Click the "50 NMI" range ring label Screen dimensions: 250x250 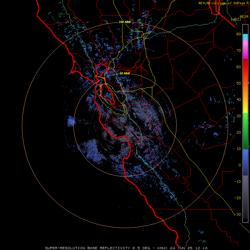click(125, 74)
